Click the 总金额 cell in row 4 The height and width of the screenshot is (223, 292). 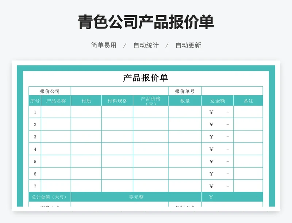click(217, 149)
